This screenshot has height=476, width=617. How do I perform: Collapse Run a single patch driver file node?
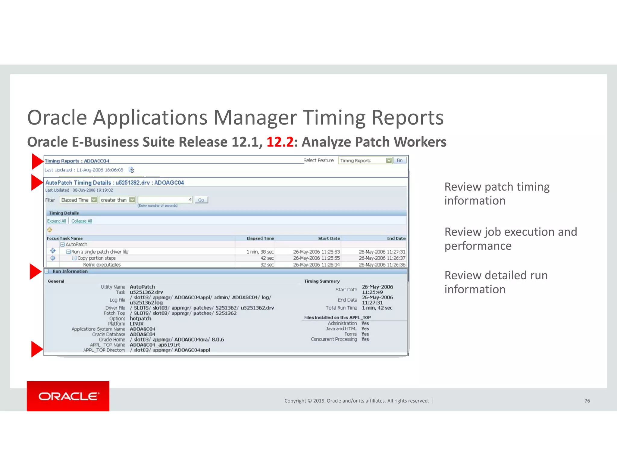click(68, 252)
